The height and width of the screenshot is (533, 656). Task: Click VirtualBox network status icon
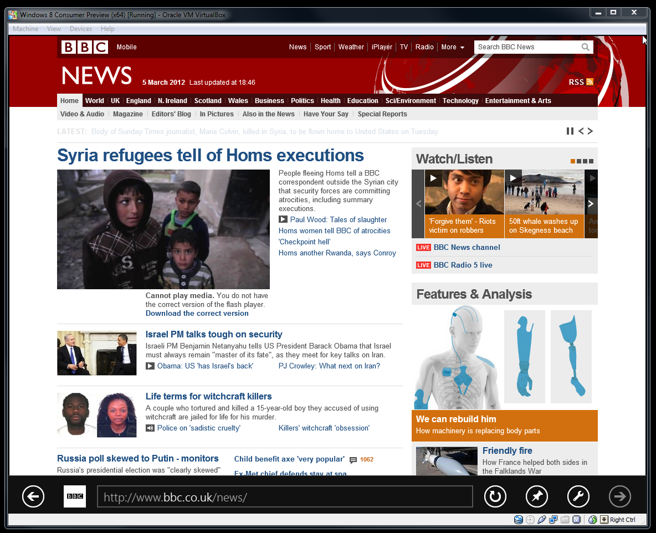pyautogui.click(x=553, y=520)
